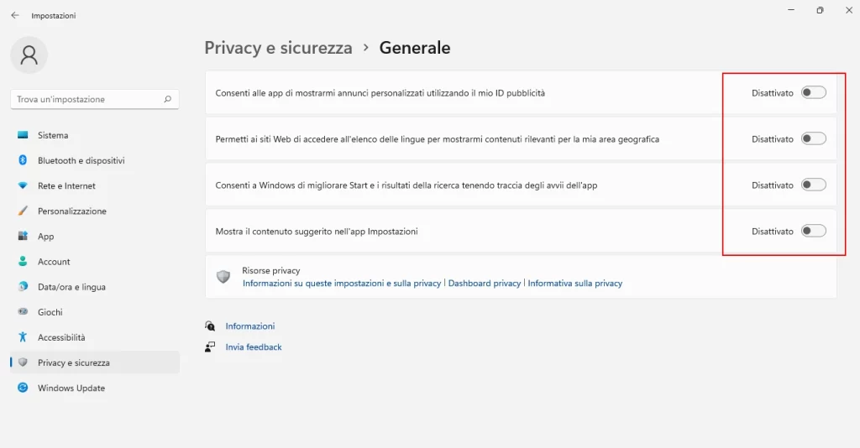Click the Account person icon in the sidebar
Screen dimensions: 860x448
[23, 261]
